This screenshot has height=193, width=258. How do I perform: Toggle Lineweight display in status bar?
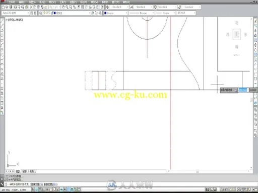(x=69, y=189)
